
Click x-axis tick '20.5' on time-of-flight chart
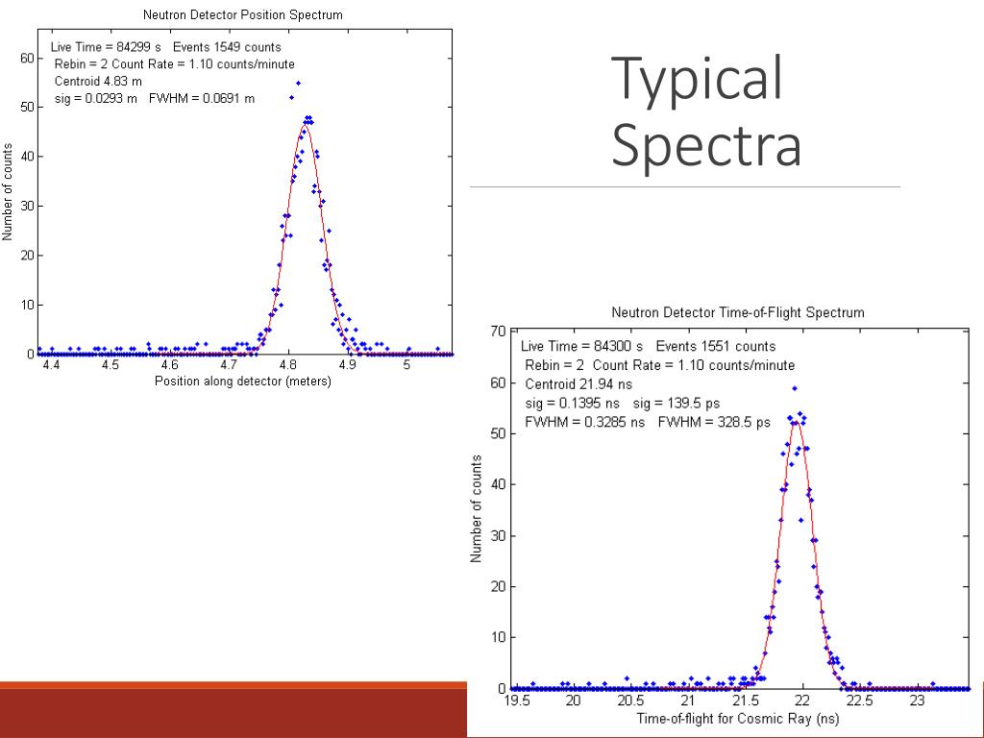630,701
